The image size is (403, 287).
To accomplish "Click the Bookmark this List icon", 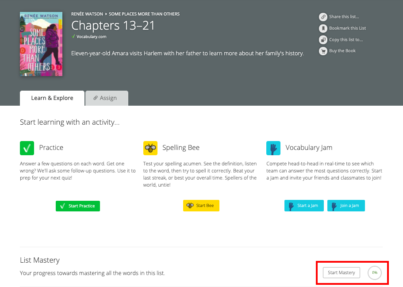I will (x=323, y=28).
